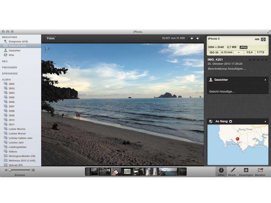Click the IMG_4201 title field
This screenshot has width=271, height=203.
(215, 60)
